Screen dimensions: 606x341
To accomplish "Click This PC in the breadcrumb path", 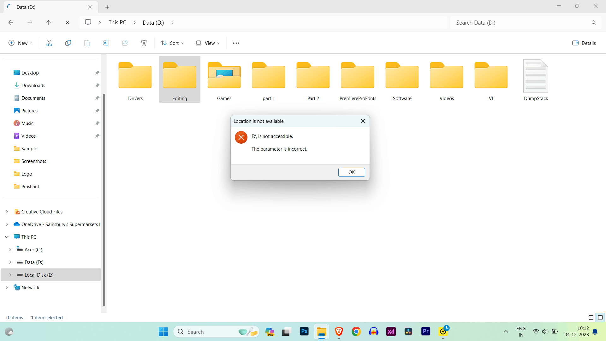I will click(x=117, y=23).
